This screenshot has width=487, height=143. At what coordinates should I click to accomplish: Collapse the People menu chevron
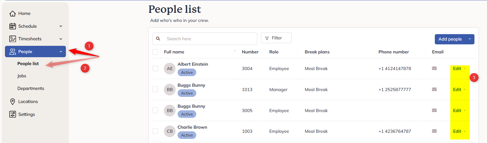pyautogui.click(x=61, y=52)
